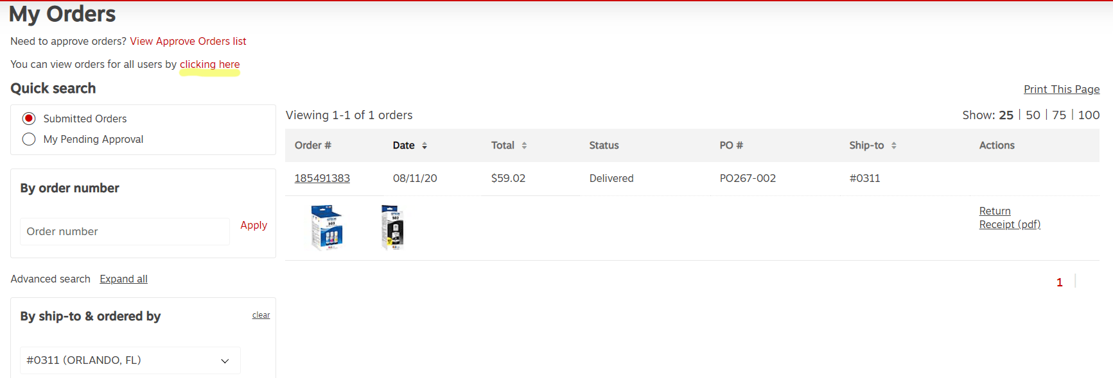Screen dimensions: 1113x378
Task: Click the black 502 ink bottle thumbnail
Action: pyautogui.click(x=392, y=227)
